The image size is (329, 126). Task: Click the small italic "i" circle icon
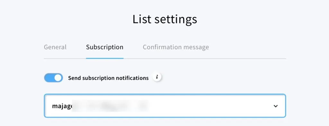point(157,77)
